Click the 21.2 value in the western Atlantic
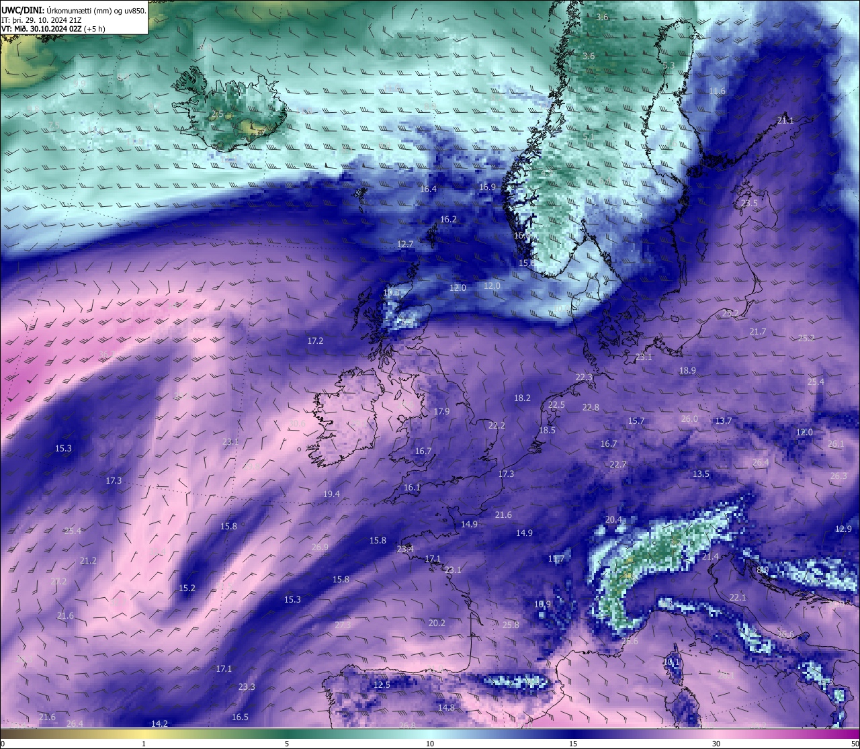The height and width of the screenshot is (749, 860). tap(88, 560)
